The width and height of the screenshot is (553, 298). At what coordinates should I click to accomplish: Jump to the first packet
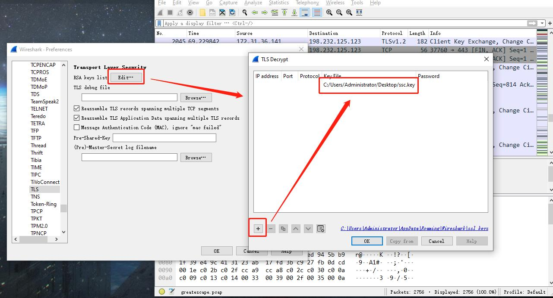tap(284, 12)
